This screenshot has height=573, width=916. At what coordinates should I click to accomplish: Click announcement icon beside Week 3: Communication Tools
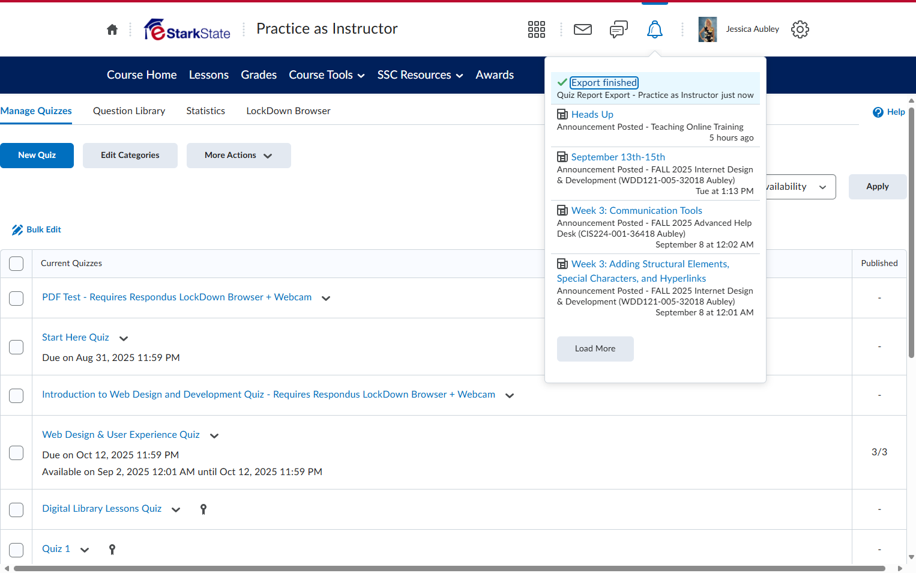562,210
